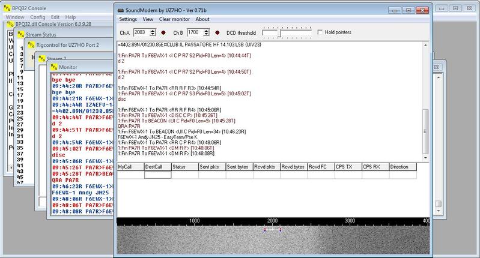Click 'QRA PA7R' in the Monitor window
Image resolution: width=480 pixels, height=258 pixels.
tap(65, 180)
